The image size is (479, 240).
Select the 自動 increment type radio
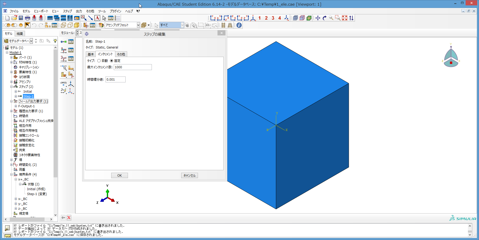coord(99,61)
